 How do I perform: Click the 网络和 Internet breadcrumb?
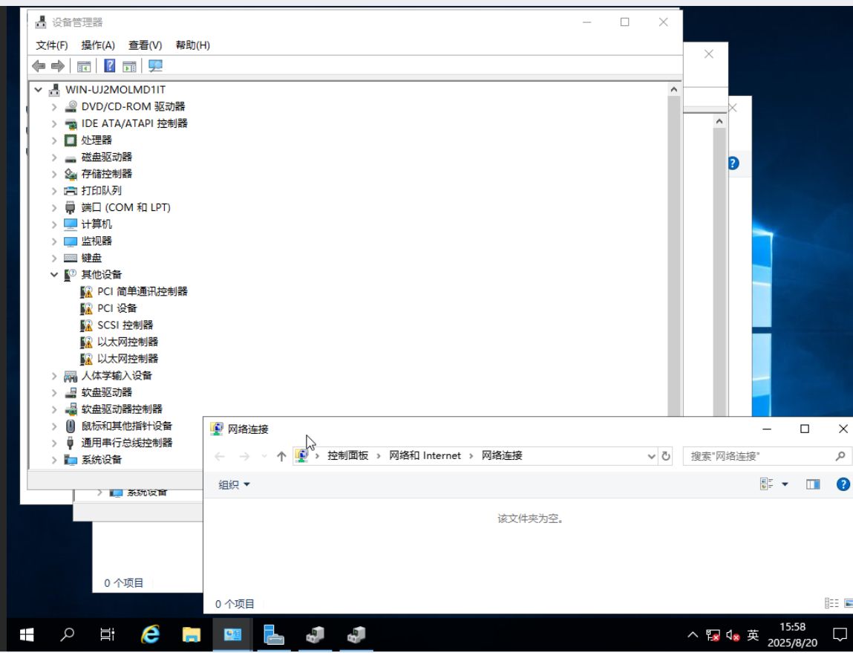[425, 456]
